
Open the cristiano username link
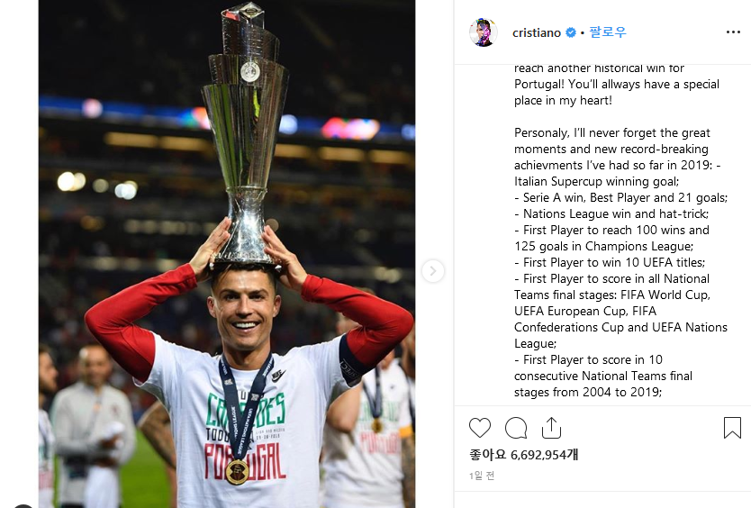coord(537,32)
